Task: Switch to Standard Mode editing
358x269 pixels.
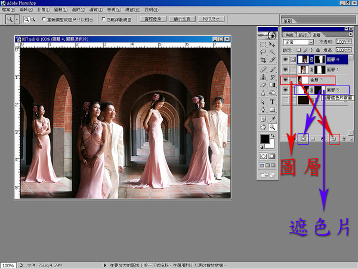Action: pos(263,157)
